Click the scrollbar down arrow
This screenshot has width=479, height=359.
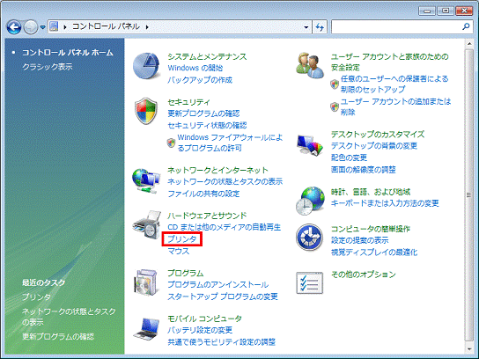[x=469, y=348]
